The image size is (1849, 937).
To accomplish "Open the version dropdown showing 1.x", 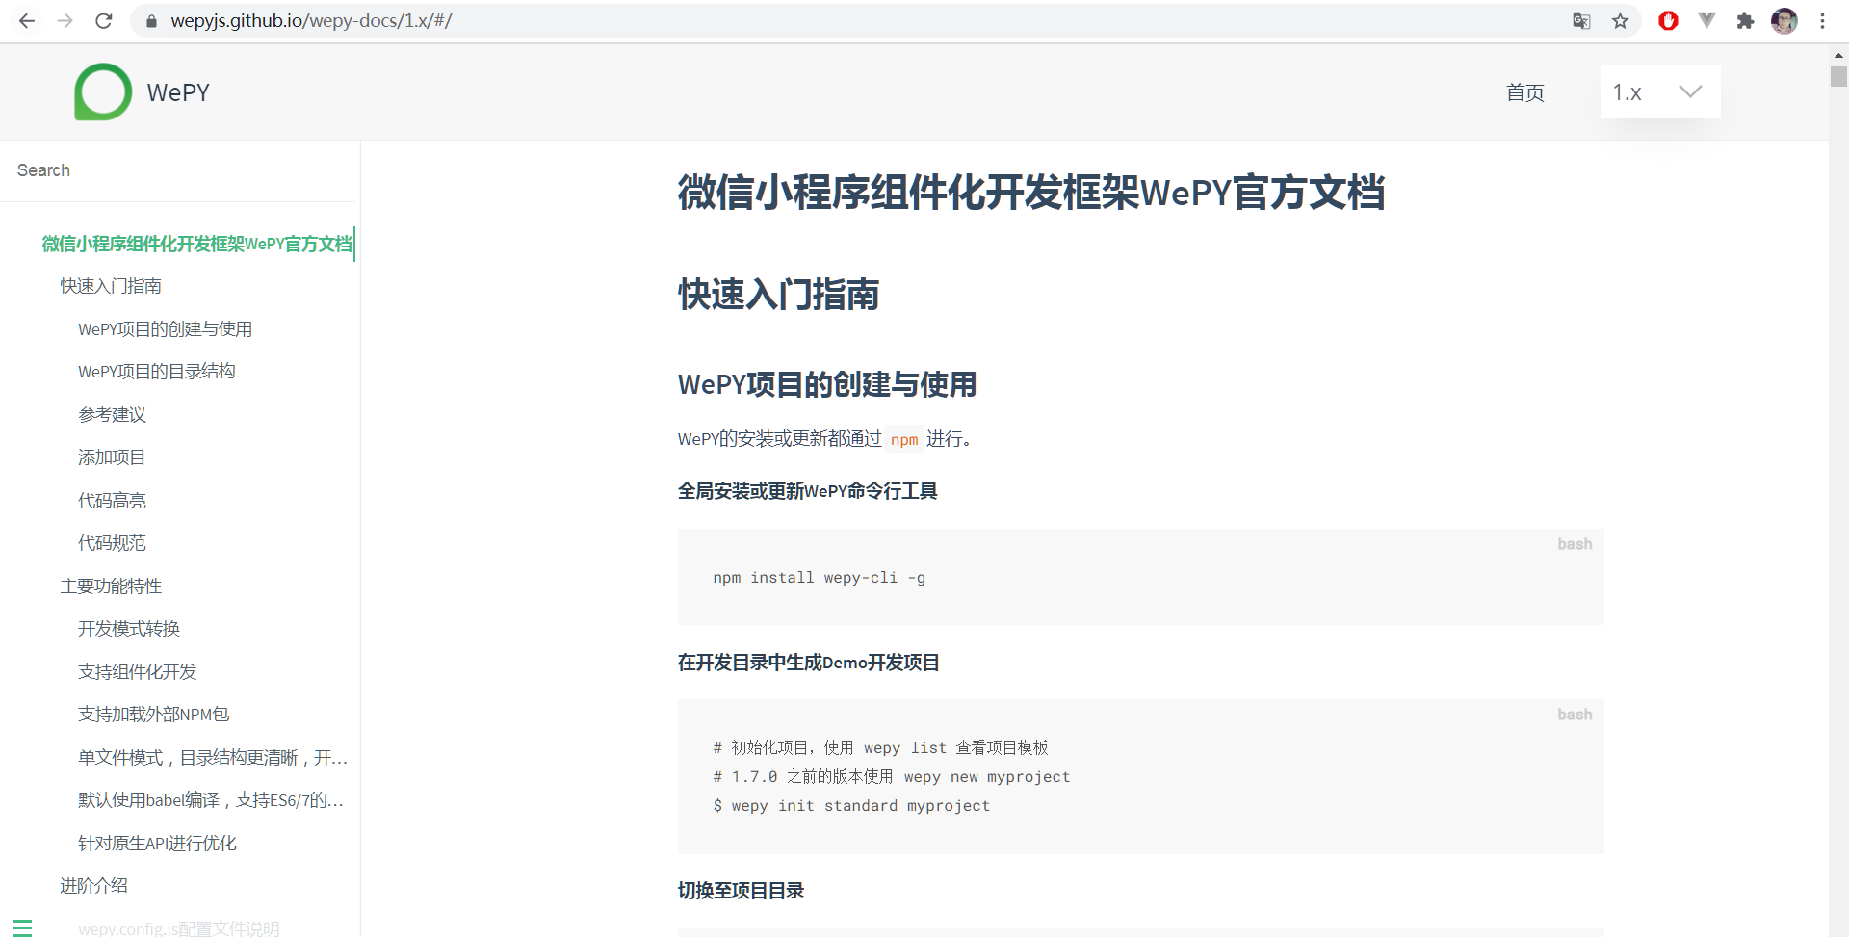I will [x=1658, y=91].
